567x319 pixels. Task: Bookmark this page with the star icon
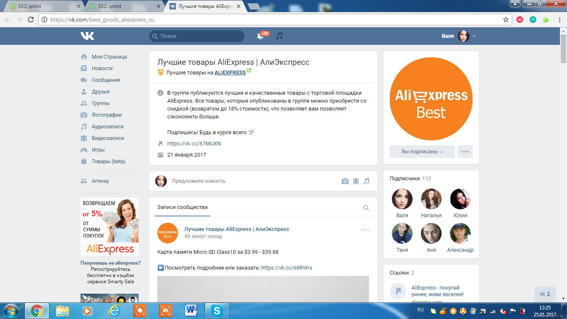click(x=506, y=20)
